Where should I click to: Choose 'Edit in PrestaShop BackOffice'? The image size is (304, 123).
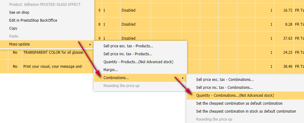pyautogui.click(x=33, y=20)
